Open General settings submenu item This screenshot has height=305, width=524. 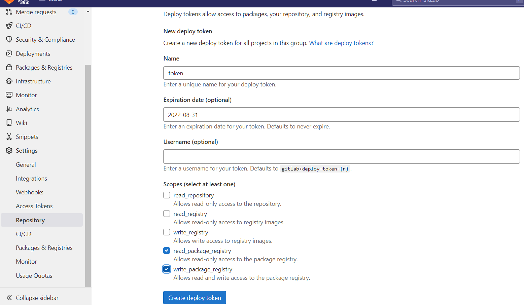tap(42, 165)
